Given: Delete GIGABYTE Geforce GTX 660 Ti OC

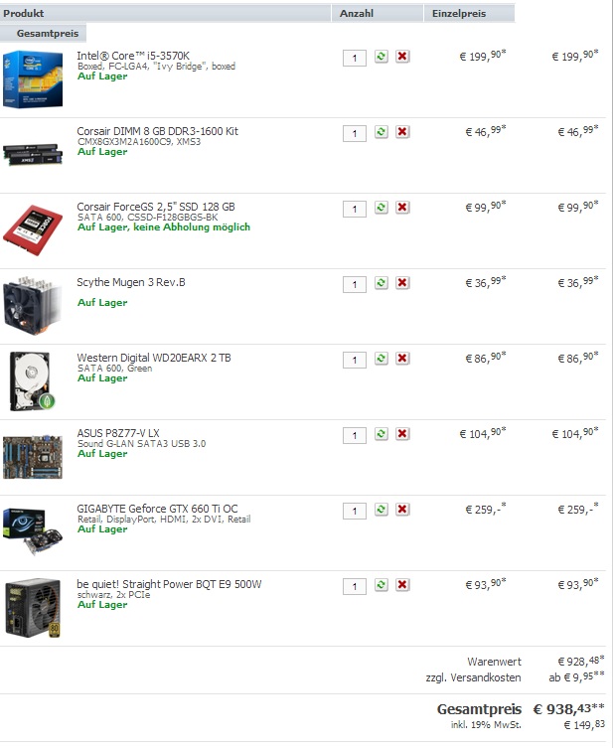Looking at the screenshot, I should (402, 510).
